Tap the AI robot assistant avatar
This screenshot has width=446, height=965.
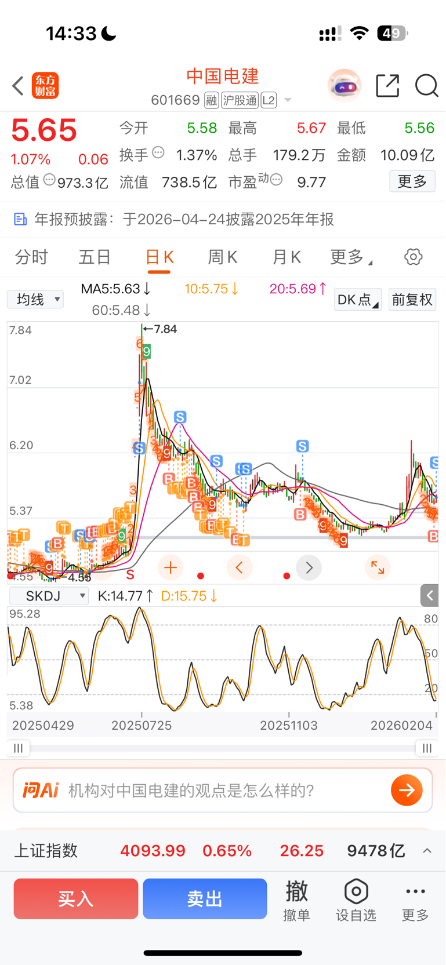(x=345, y=86)
